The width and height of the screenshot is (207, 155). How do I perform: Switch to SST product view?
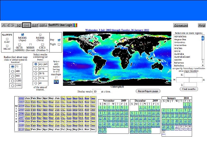pyautogui.click(x=35, y=25)
